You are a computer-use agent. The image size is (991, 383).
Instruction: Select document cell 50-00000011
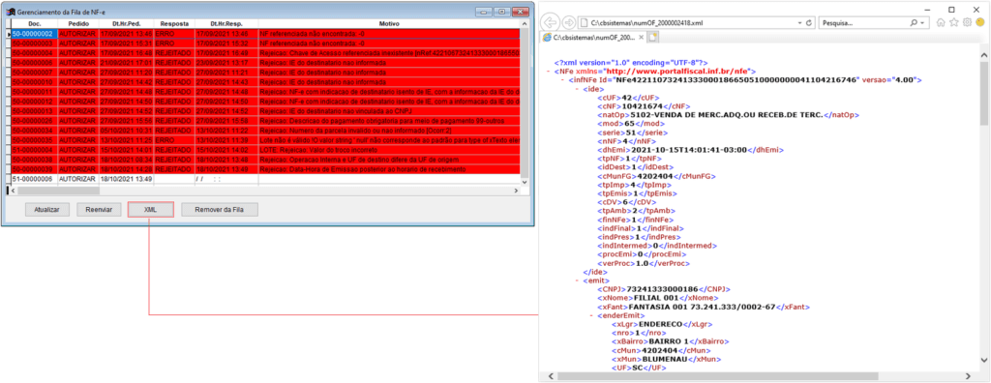35,92
